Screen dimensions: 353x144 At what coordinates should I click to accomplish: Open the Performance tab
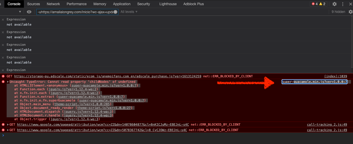pyautogui.click(x=77, y=4)
